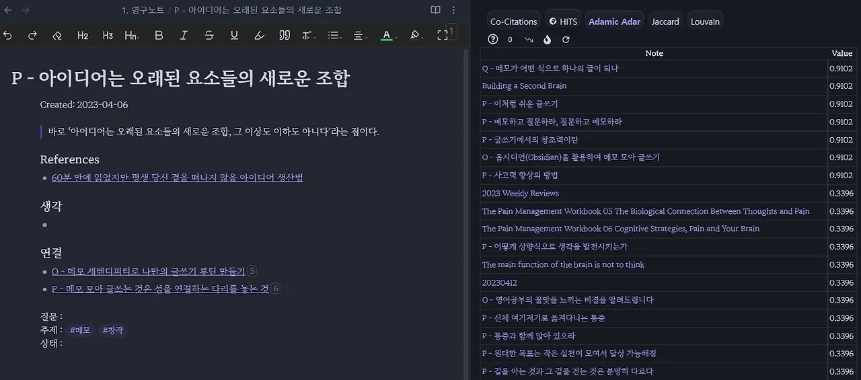
Task: Go back with the left navigation arrow
Action: pos(8,10)
